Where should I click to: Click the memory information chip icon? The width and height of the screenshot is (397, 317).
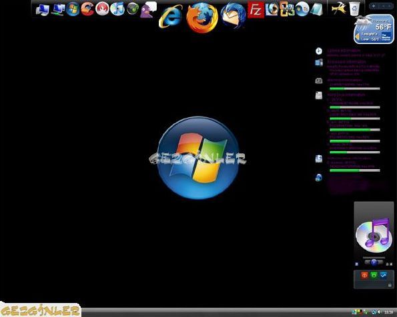coord(319,81)
